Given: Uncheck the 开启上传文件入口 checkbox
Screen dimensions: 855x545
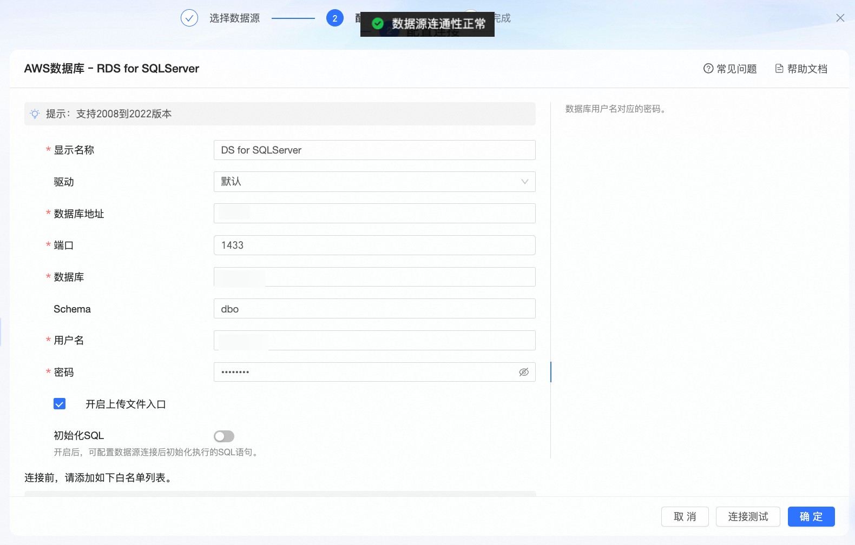Looking at the screenshot, I should pyautogui.click(x=60, y=404).
